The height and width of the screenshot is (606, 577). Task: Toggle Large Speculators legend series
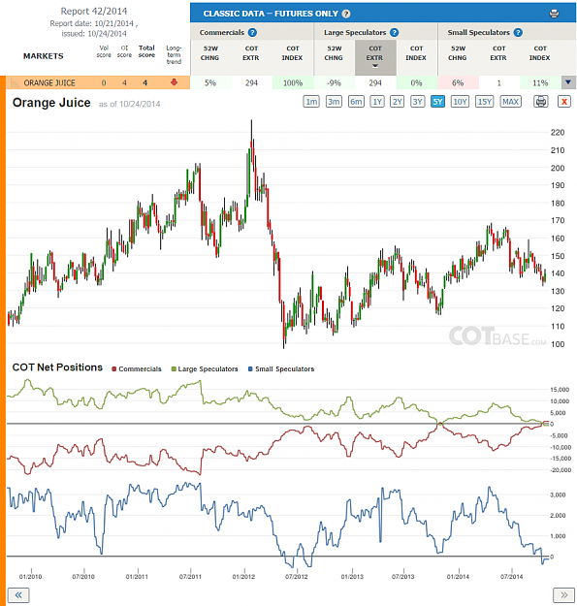click(205, 369)
